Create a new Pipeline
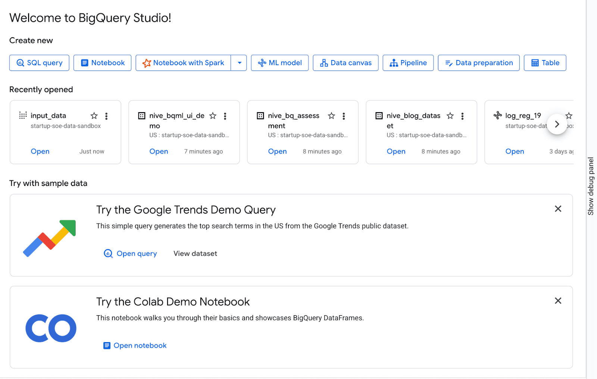Screen dimensions: 597x379 click(x=408, y=63)
